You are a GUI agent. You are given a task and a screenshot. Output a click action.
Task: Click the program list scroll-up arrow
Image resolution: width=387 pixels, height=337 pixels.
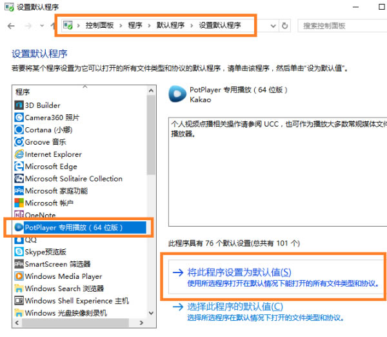pos(151,90)
